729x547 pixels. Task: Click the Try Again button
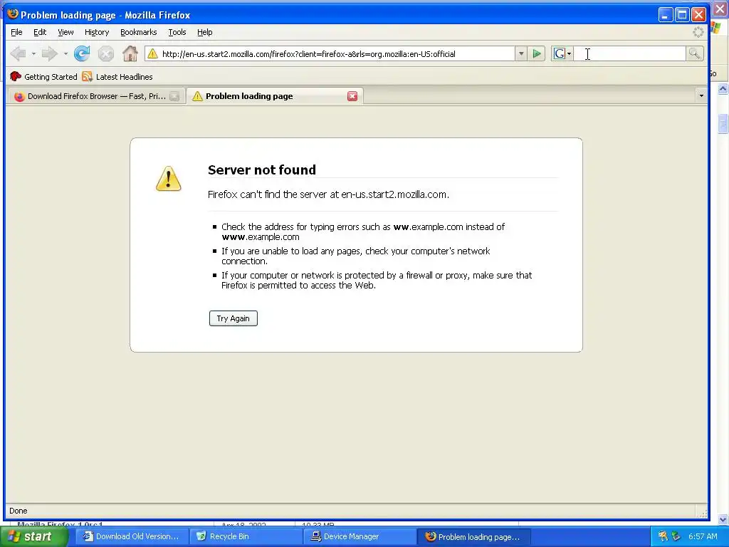click(234, 318)
